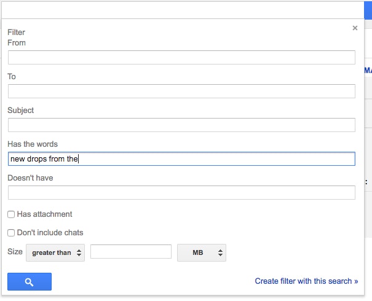
Task: Enable the Has attachment checkbox
Action: point(11,214)
